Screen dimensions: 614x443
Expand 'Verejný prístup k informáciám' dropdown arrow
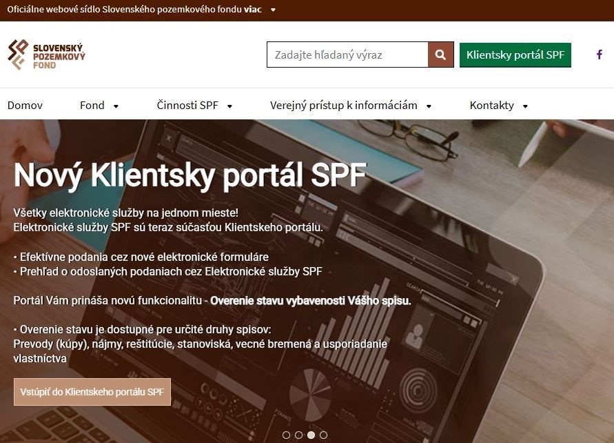pyautogui.click(x=429, y=106)
